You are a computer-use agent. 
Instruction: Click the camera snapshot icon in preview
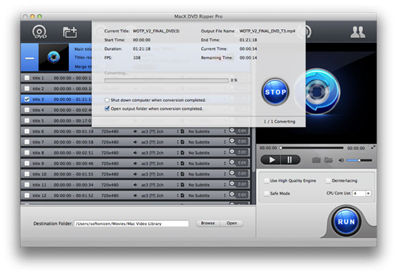pos(316,160)
